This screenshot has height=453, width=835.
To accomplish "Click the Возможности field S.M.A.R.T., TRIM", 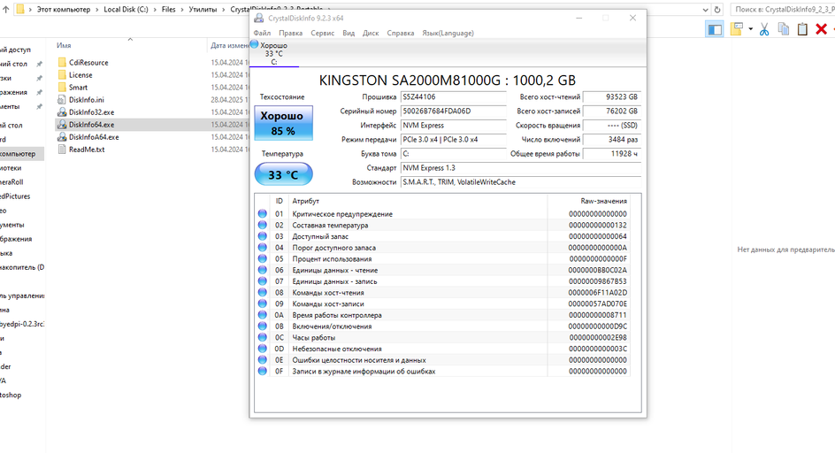I will [x=521, y=182].
